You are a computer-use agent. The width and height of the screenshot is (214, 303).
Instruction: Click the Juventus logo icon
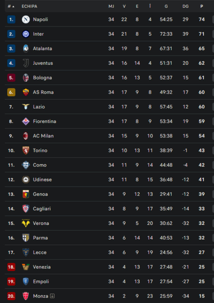[x=26, y=63]
